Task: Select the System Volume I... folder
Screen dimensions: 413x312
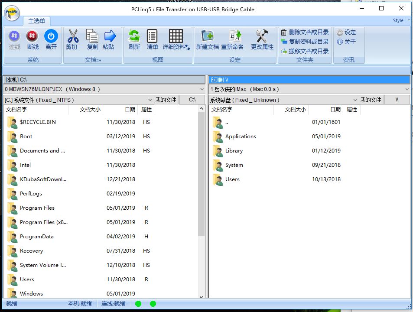Action: [43, 265]
